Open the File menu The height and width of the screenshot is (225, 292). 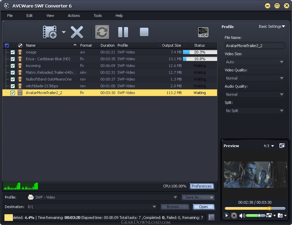click(x=10, y=16)
